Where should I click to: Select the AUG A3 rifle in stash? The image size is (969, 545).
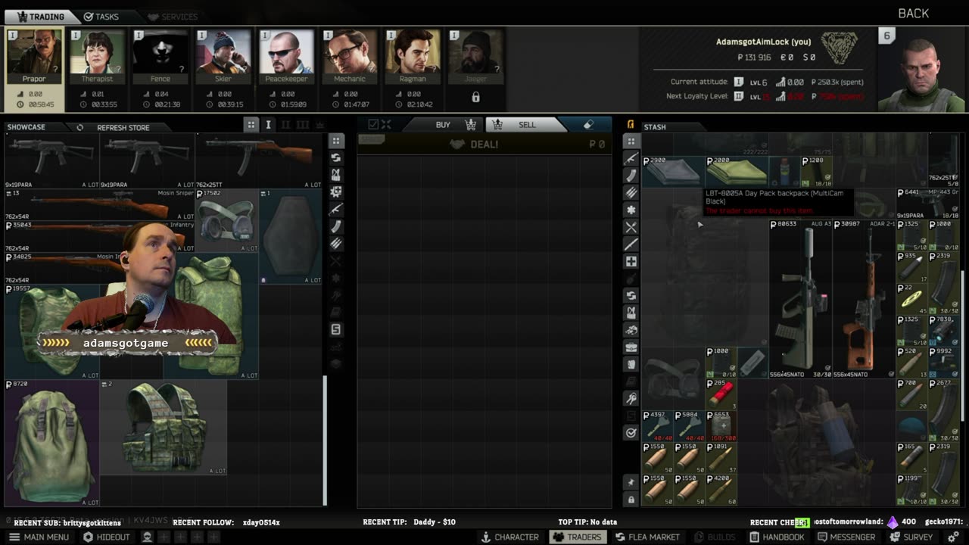[x=801, y=299]
